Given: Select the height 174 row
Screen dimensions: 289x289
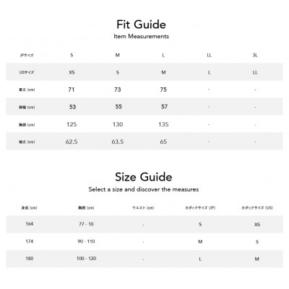Looking at the screenshot, I should click(x=144, y=241).
